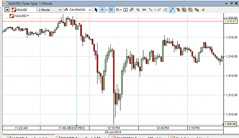Click the 1,319.67 current price label
The width and height of the screenshot is (239, 138).
[231, 21]
